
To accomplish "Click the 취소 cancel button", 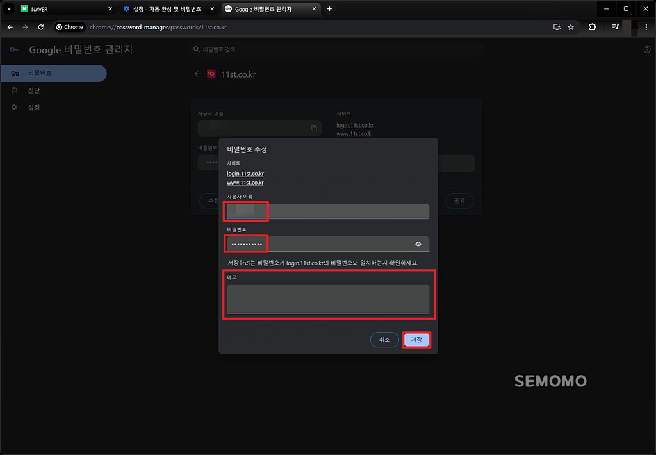I will click(384, 340).
